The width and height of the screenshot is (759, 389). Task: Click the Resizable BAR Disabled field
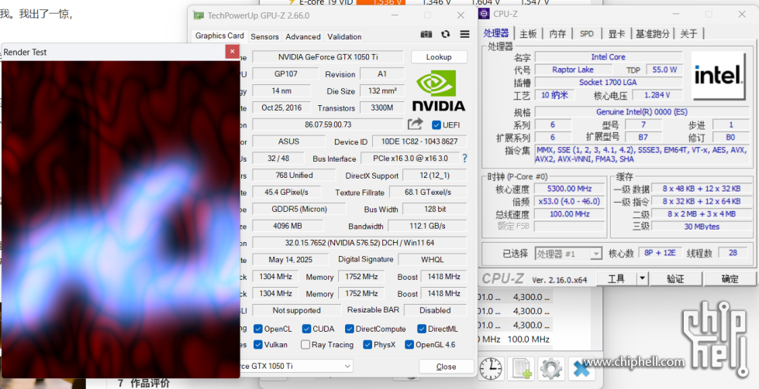(435, 310)
